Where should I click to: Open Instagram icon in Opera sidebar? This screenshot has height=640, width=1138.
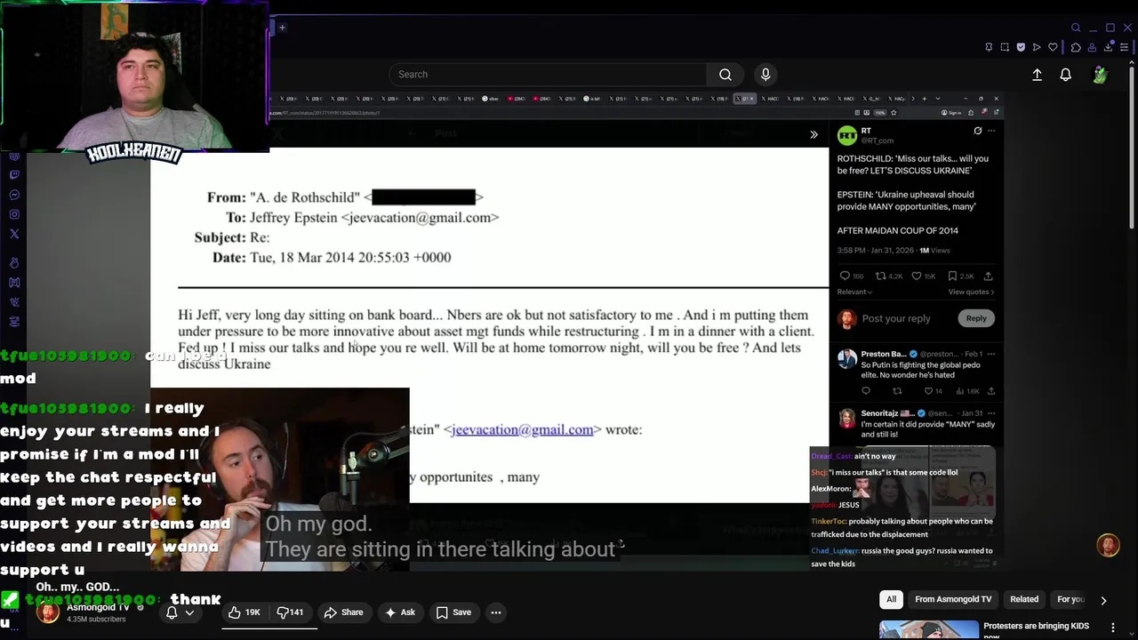pyautogui.click(x=14, y=214)
